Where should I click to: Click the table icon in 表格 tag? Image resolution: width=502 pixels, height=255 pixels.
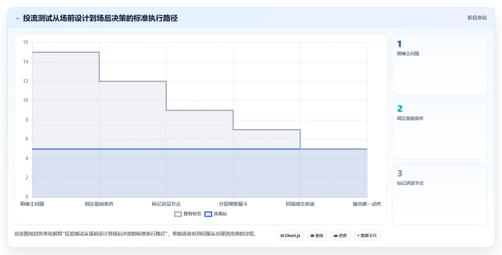coord(312,235)
